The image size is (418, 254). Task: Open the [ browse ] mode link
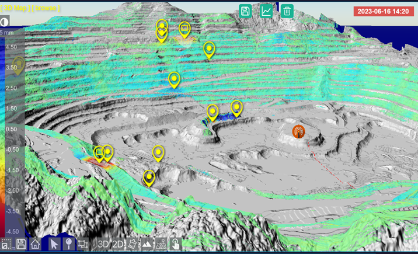pyautogui.click(x=46, y=8)
